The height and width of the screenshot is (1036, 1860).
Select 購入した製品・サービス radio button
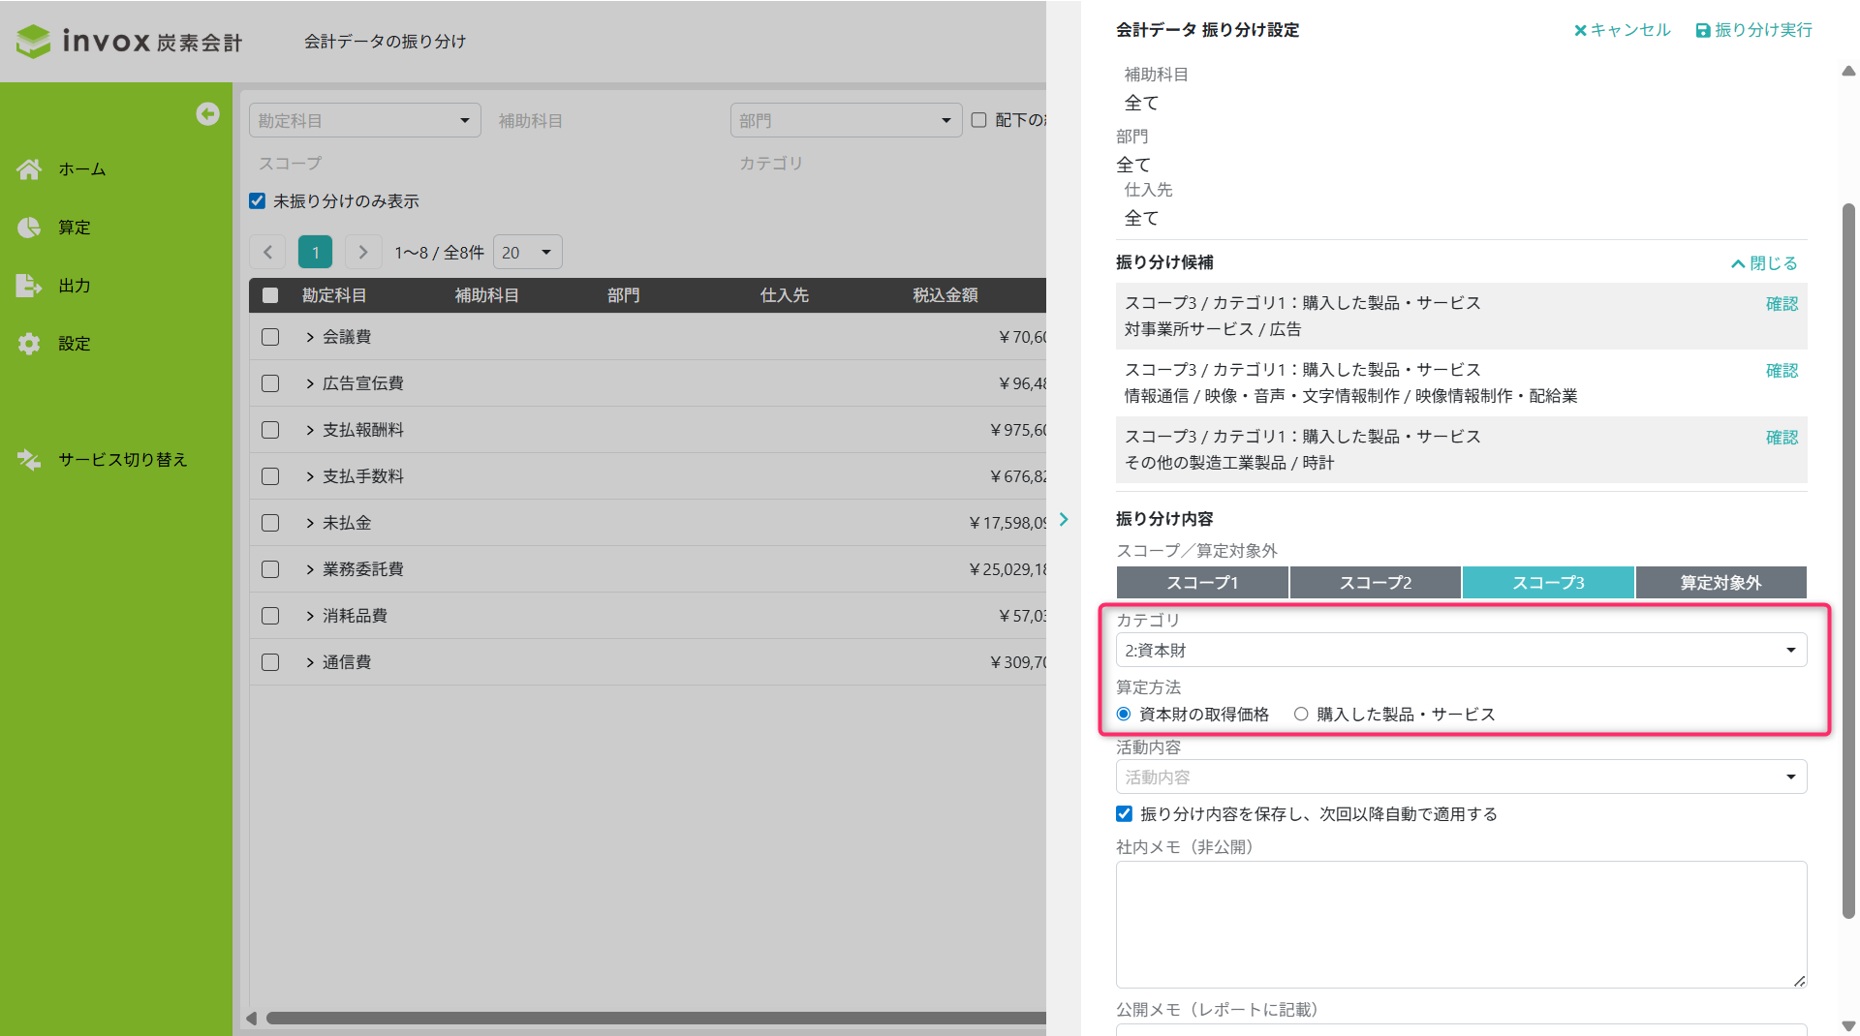tap(1301, 715)
